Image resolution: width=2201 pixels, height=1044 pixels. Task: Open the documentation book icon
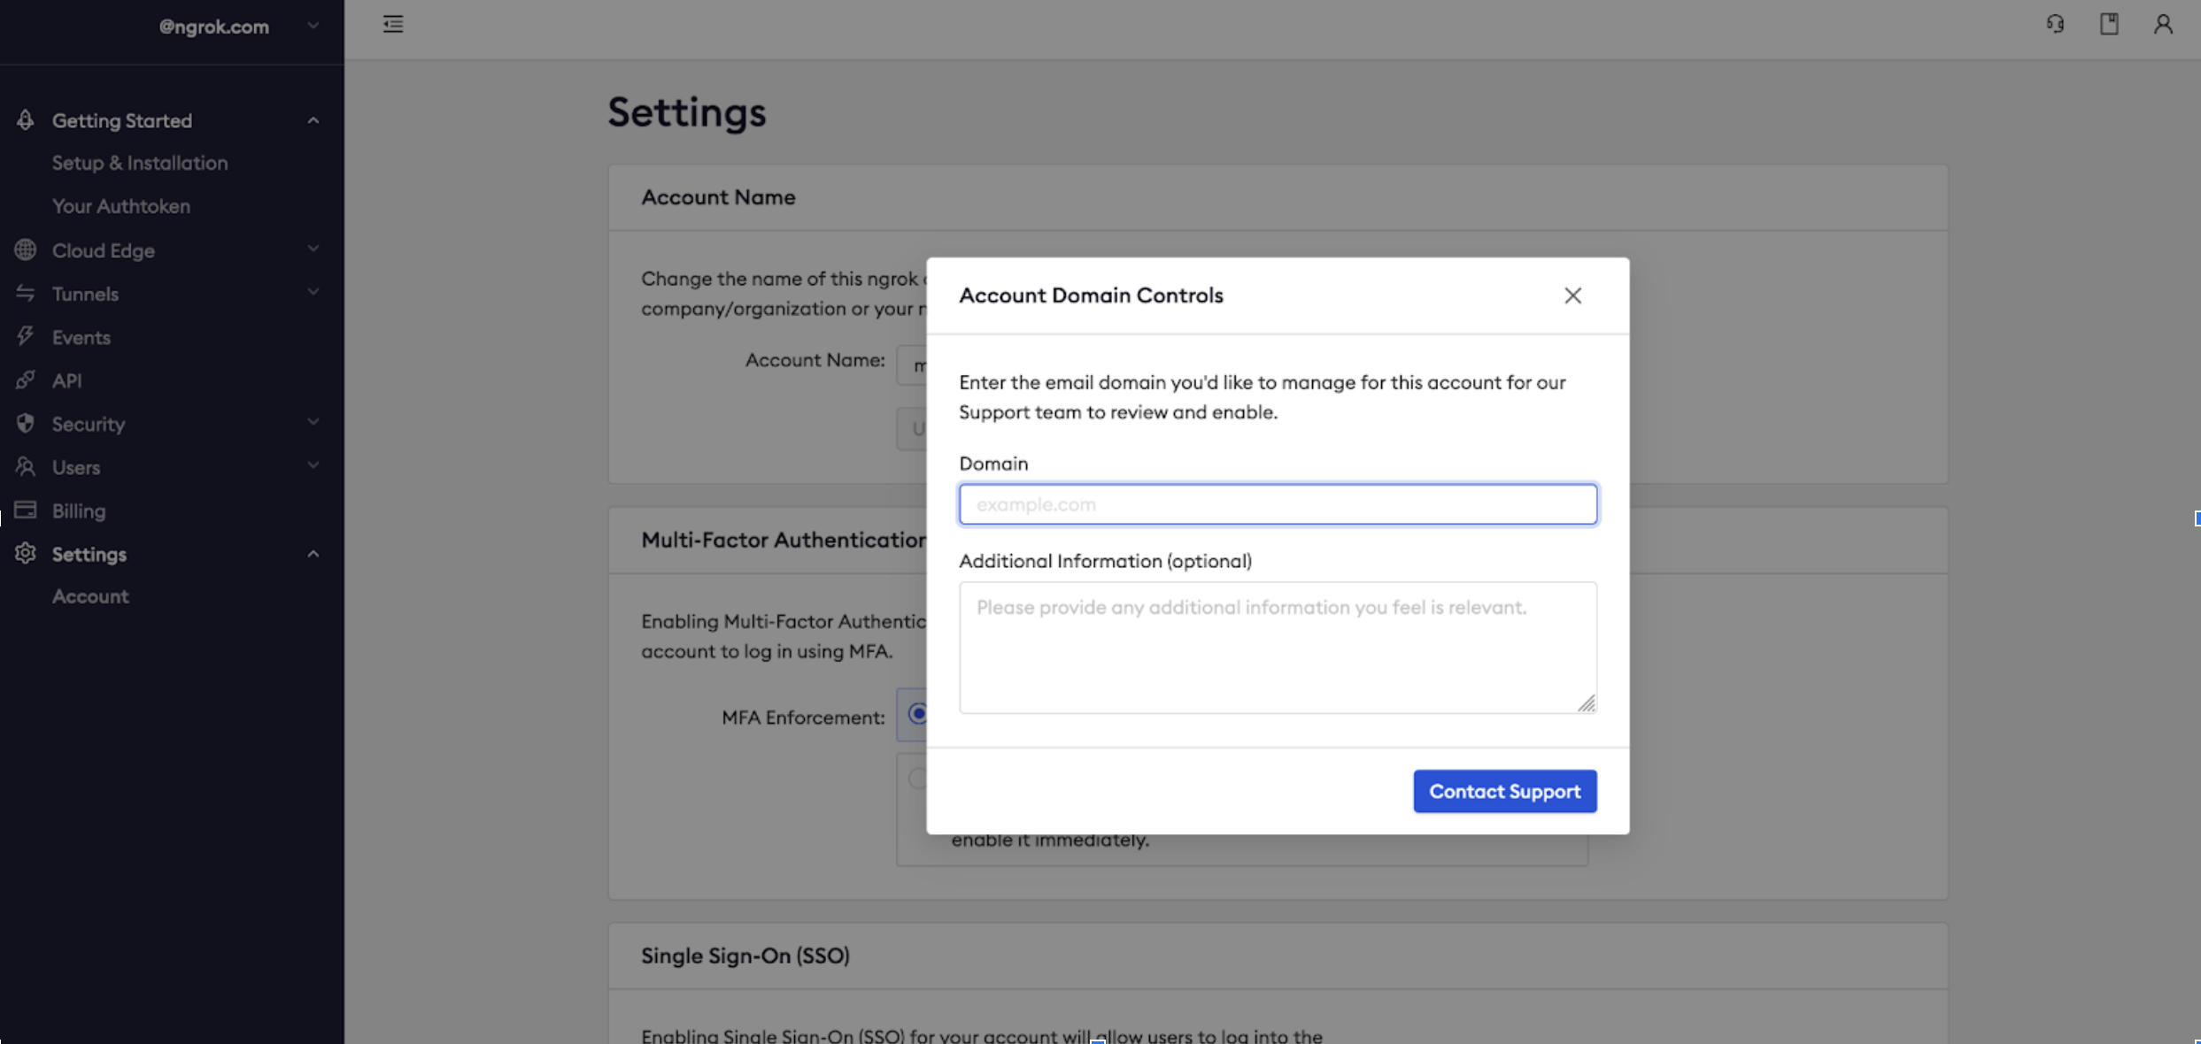(2111, 24)
